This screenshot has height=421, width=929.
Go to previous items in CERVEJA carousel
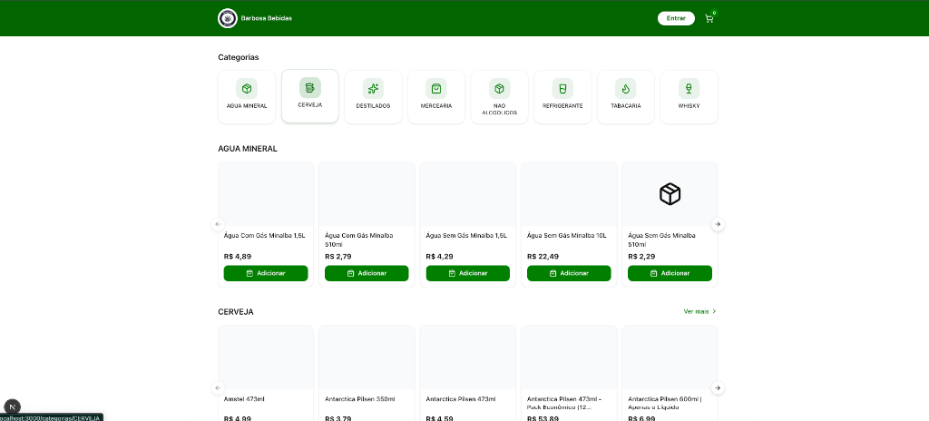[x=218, y=387]
